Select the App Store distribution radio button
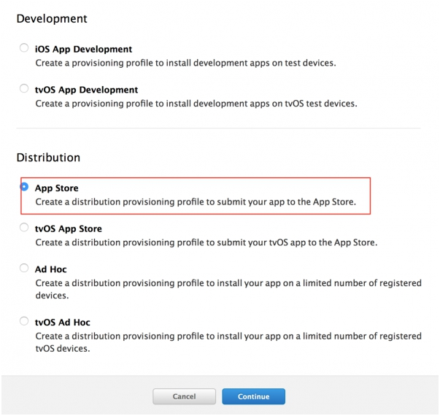 pyautogui.click(x=25, y=188)
